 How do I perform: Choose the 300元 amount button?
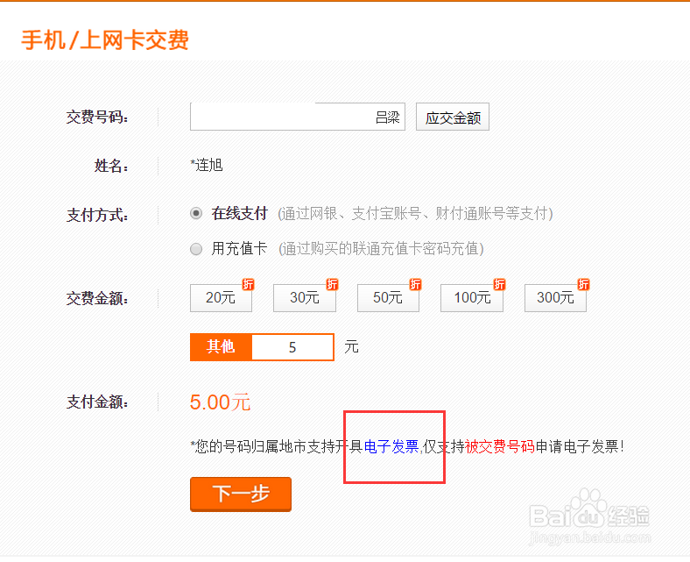pos(555,298)
